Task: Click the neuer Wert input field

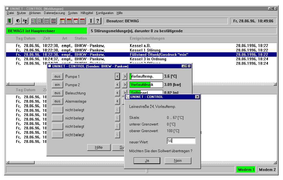Action: coord(181,141)
